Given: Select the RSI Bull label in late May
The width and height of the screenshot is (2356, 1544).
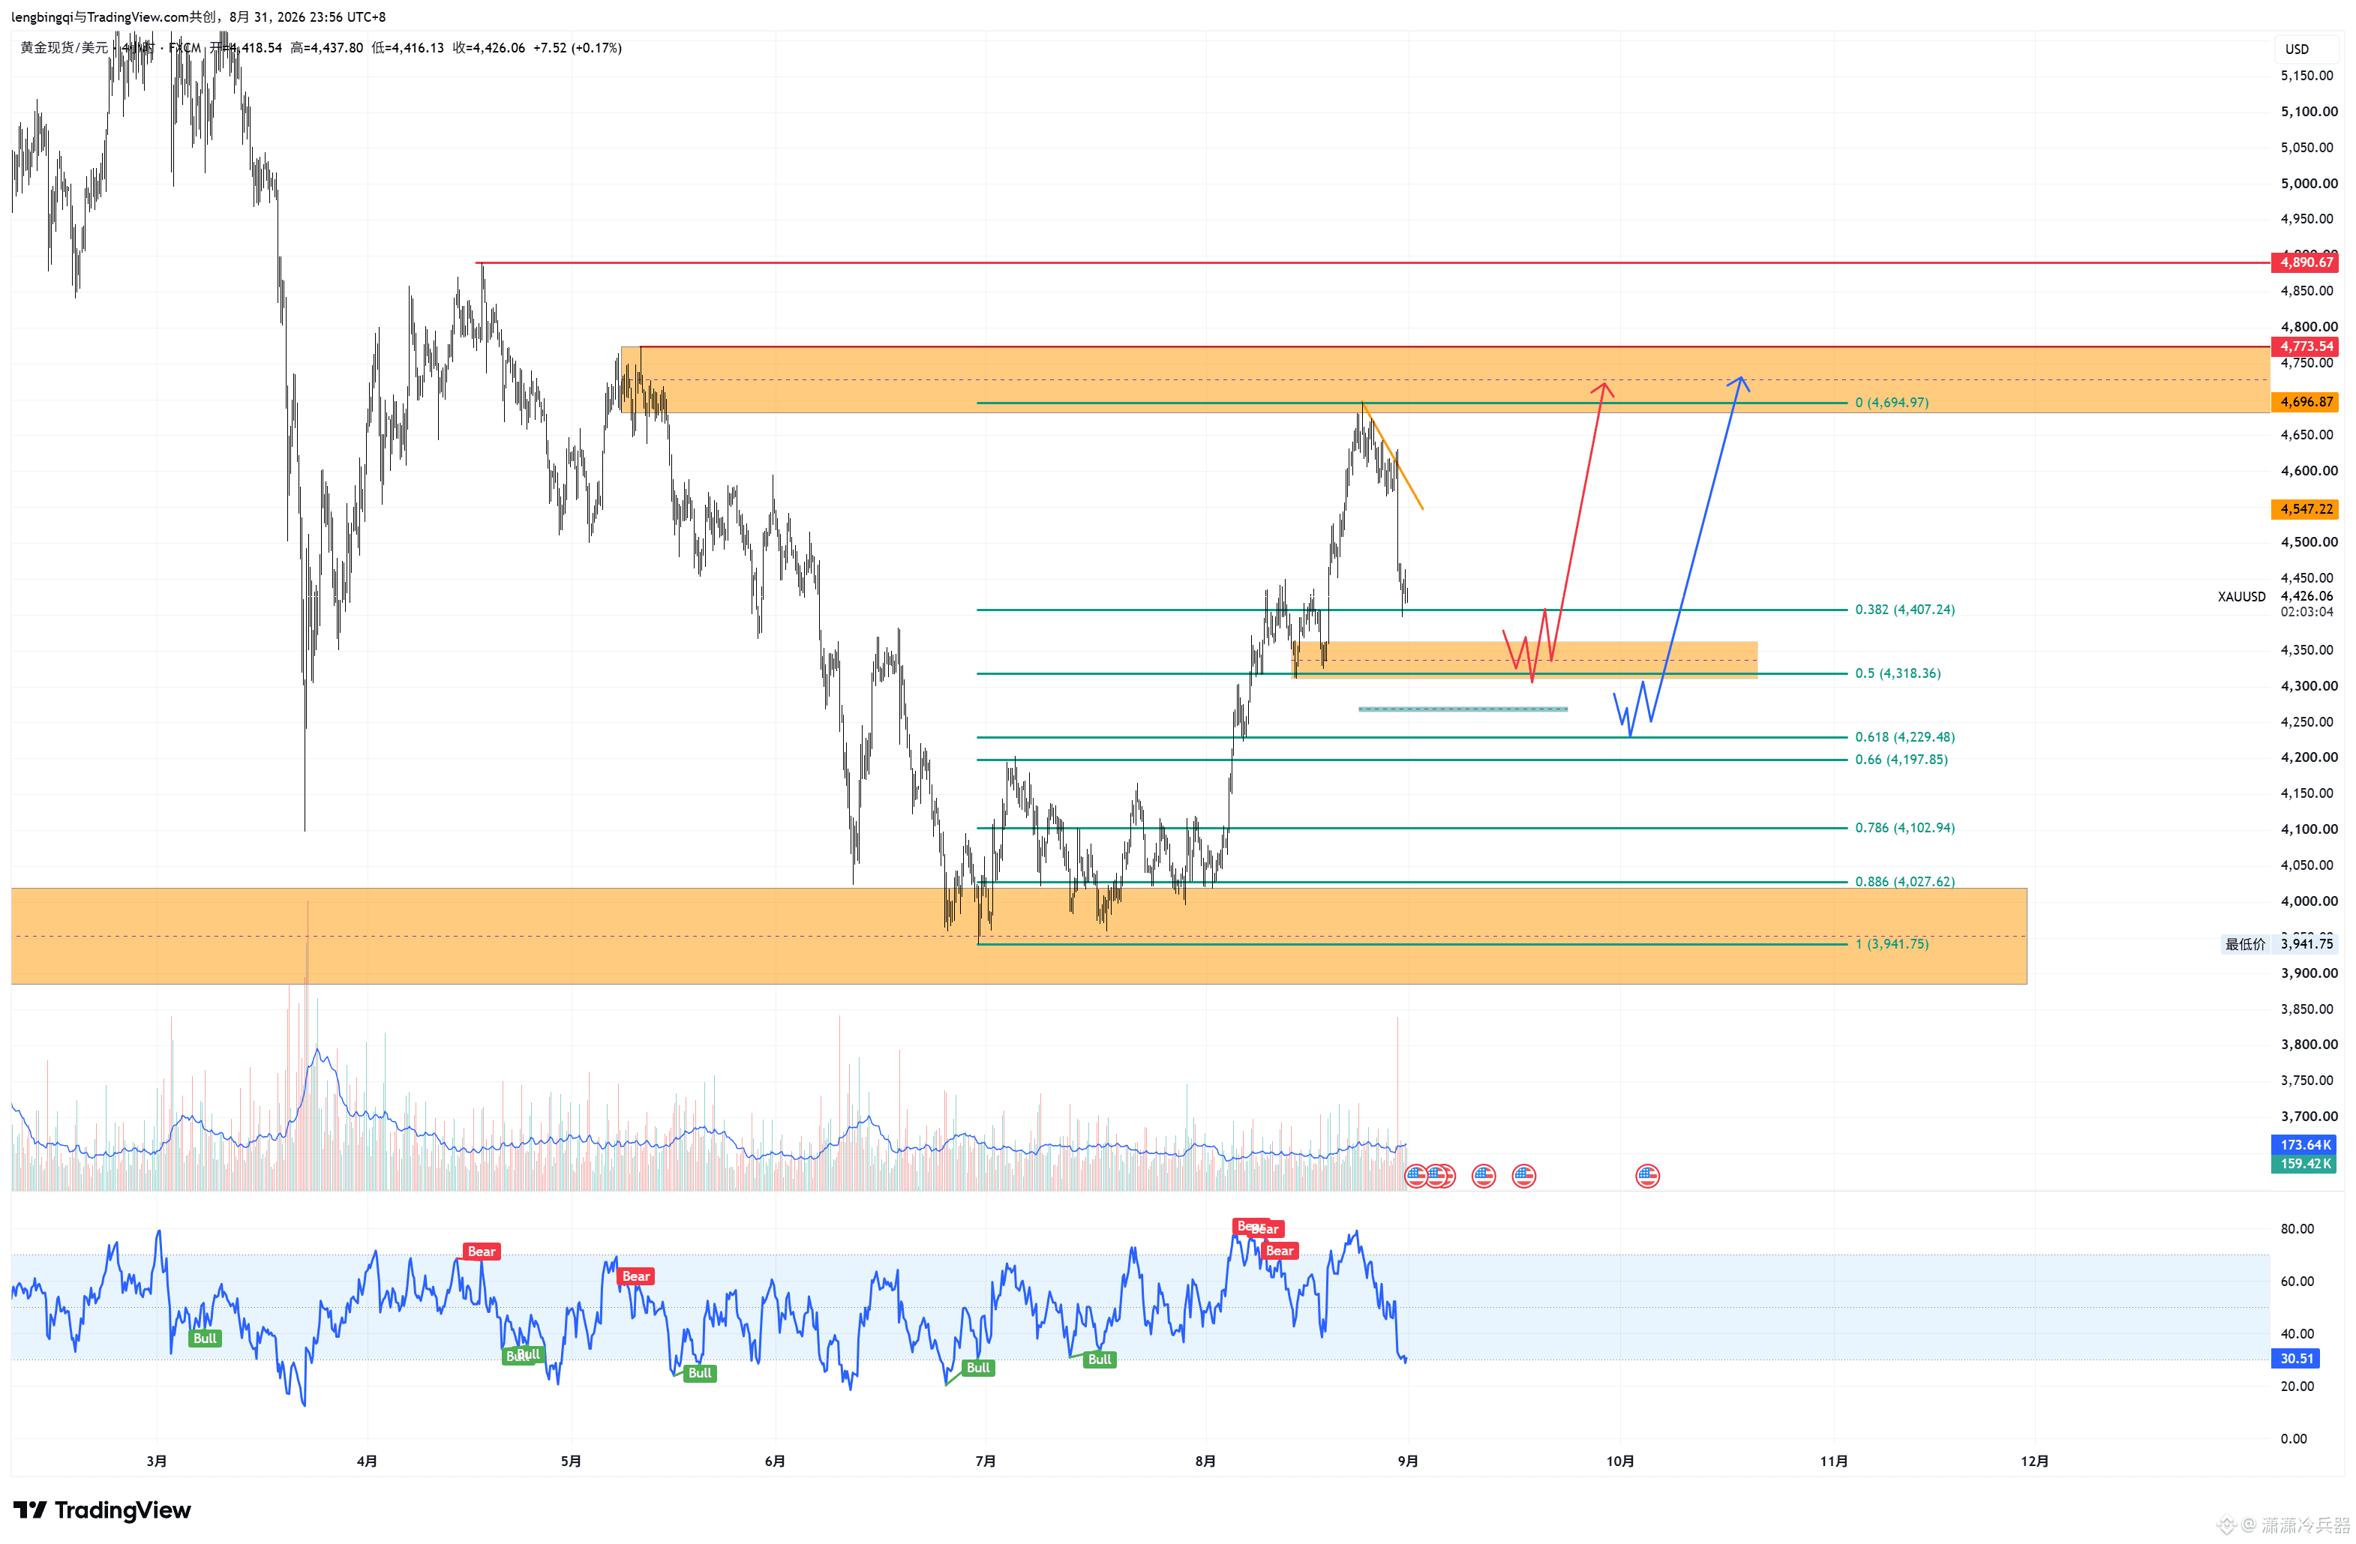Looking at the screenshot, I should [700, 1373].
